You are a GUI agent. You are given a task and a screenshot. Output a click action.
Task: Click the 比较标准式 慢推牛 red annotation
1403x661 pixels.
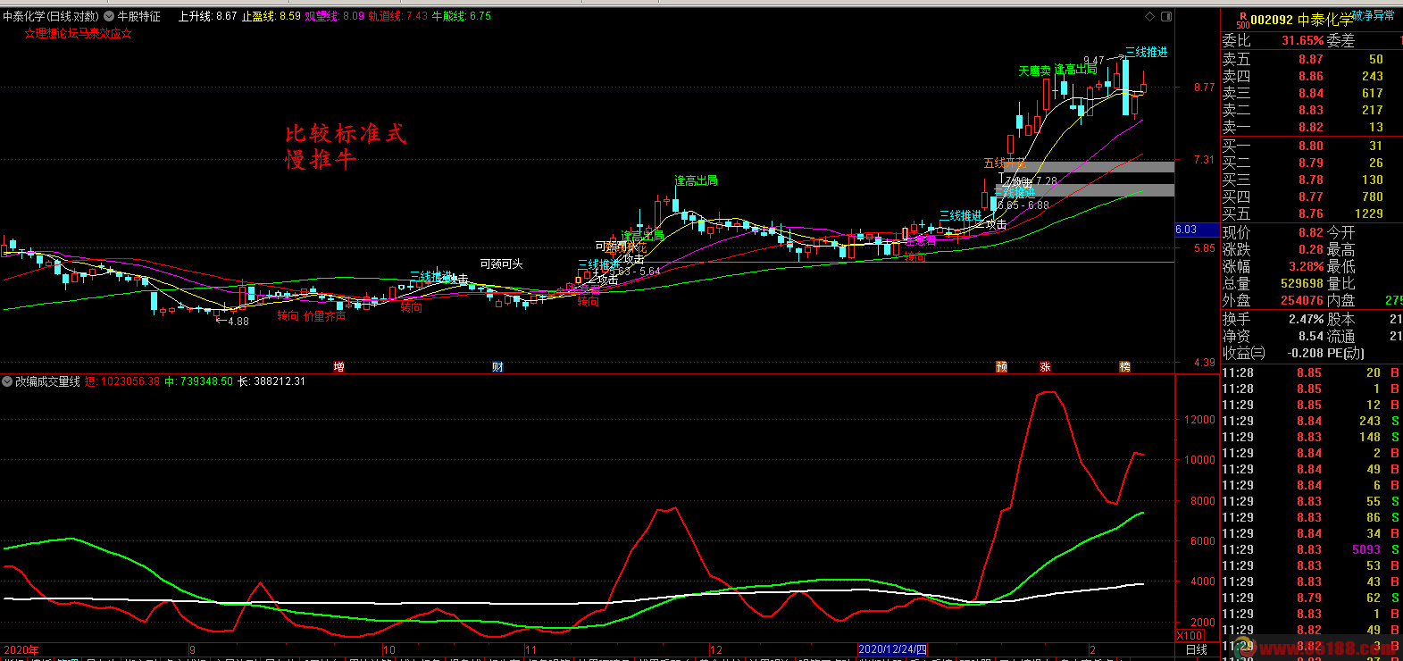(345, 146)
